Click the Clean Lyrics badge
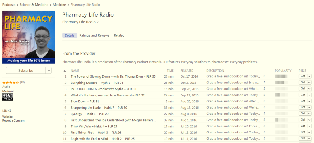Image resolution: width=314 pixels, height=143 pixels. click(7, 97)
